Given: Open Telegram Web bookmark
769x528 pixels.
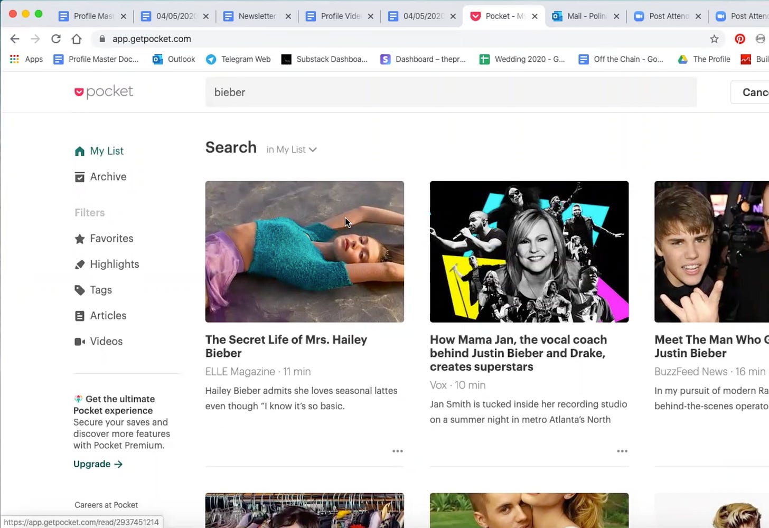Looking at the screenshot, I should point(238,59).
